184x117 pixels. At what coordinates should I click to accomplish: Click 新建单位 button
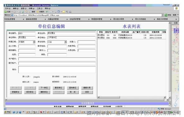[x=16, y=92]
